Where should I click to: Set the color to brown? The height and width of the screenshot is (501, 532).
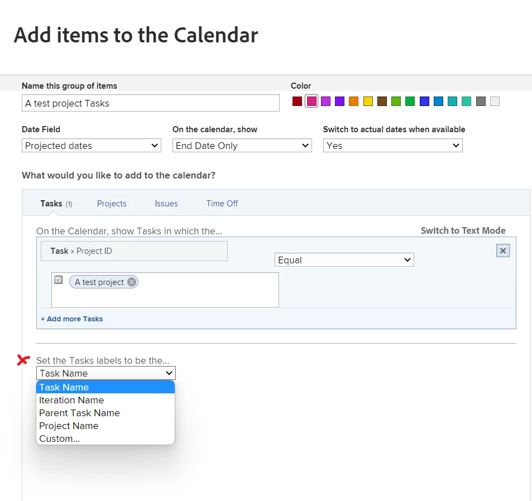coord(382,102)
